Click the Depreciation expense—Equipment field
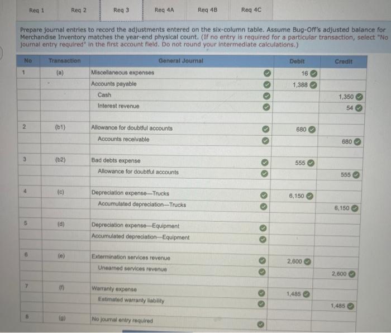391x333 pixels. 179,226
